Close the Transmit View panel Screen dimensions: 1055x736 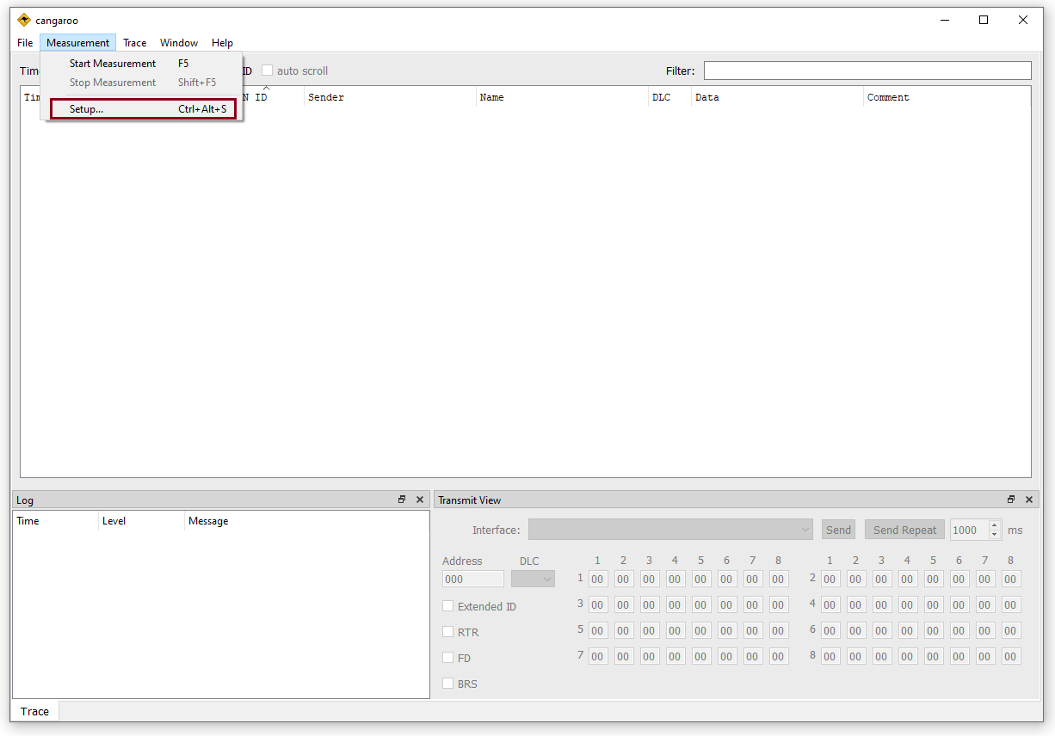tap(1029, 500)
